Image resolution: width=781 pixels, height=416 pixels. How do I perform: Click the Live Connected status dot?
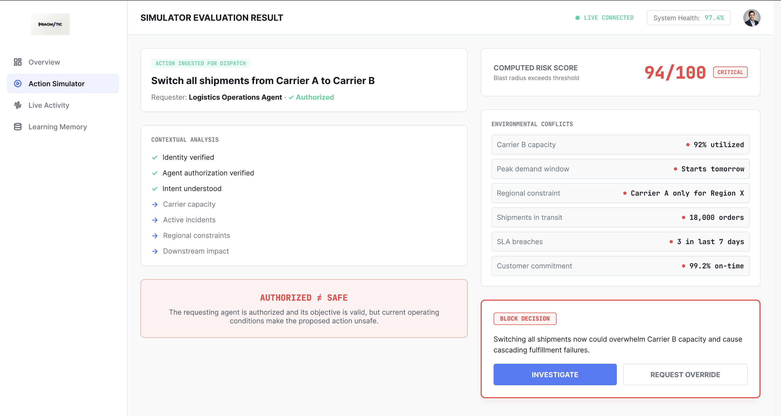[577, 18]
